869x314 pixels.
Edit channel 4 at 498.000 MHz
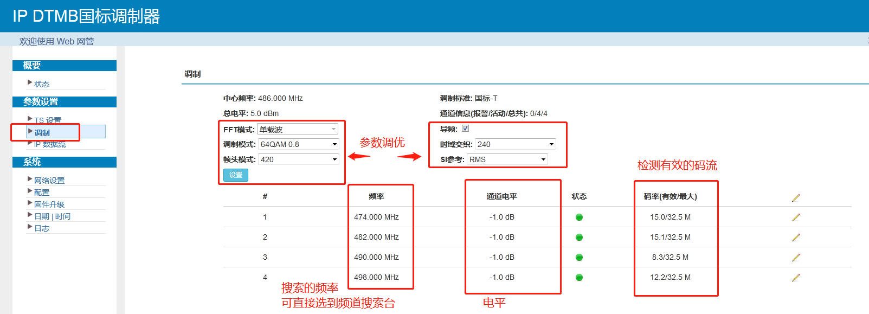pyautogui.click(x=795, y=278)
